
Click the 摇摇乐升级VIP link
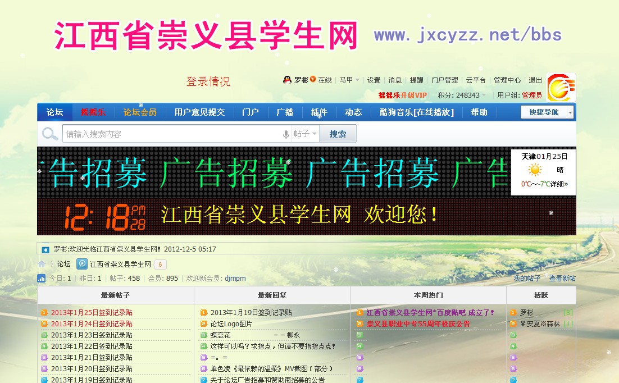[402, 95]
